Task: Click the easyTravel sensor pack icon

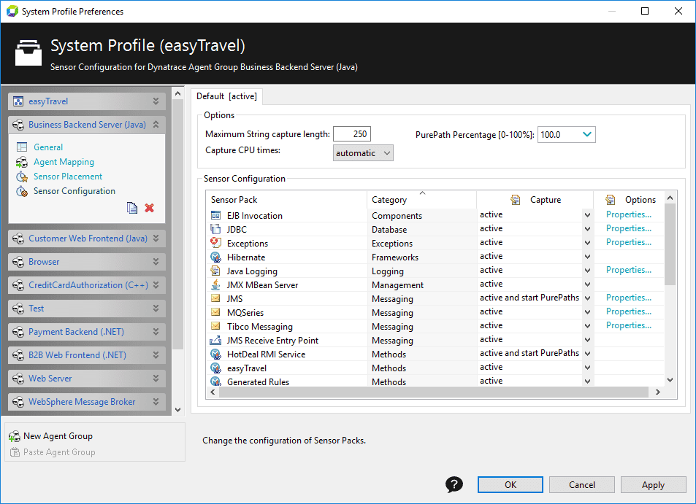Action: (x=215, y=368)
